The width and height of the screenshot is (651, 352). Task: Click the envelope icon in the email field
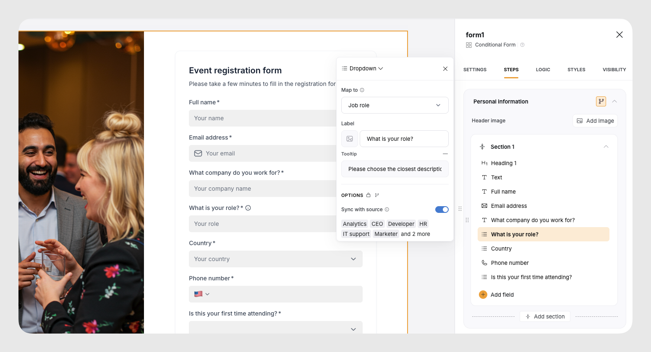point(198,153)
